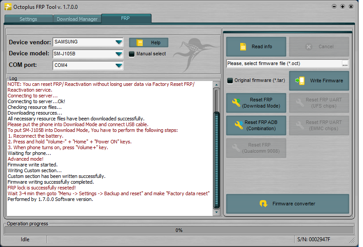The image size is (363, 247).
Task: Click the browse "..." button for firmware file
Action: tap(345, 64)
